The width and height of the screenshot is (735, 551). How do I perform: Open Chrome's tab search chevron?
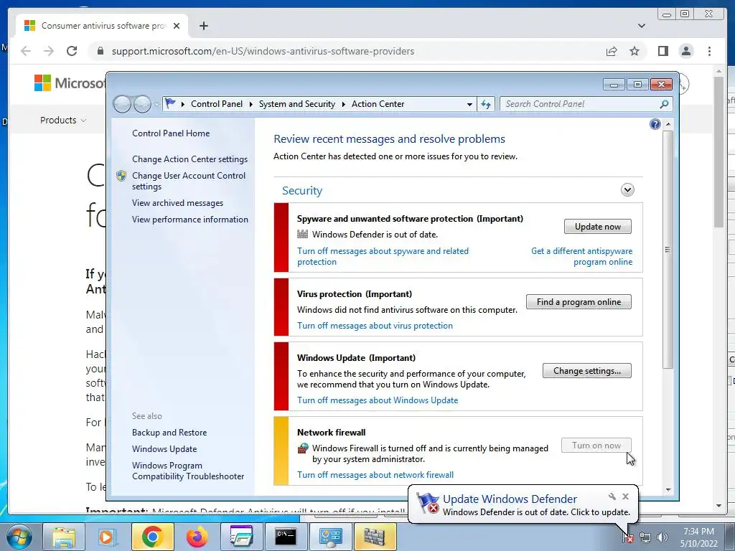641,26
